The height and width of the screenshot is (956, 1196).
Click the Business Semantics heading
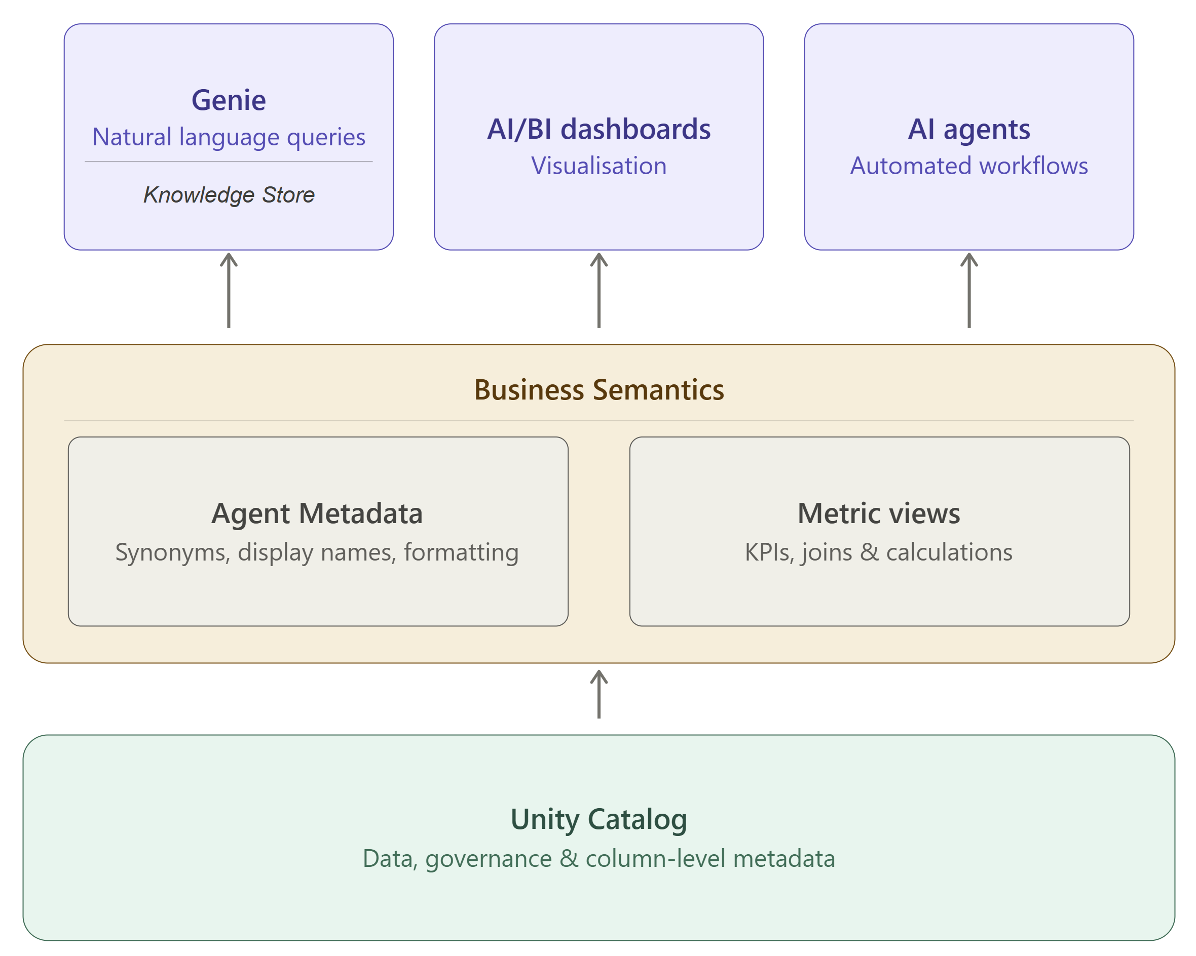(x=599, y=389)
